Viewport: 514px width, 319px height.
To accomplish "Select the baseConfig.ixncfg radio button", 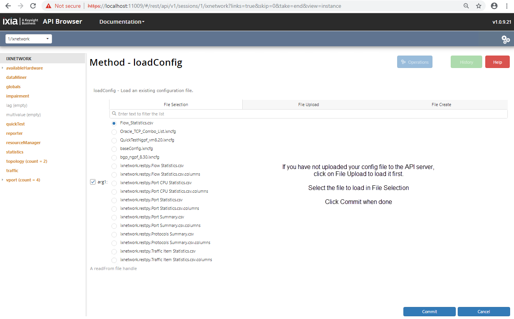I will 114,149.
